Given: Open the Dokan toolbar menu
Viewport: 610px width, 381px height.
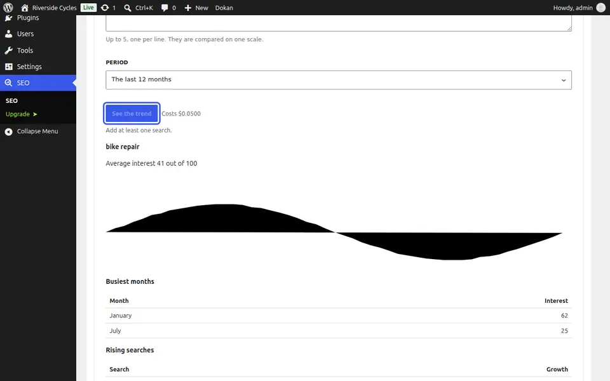Looking at the screenshot, I should [x=224, y=8].
